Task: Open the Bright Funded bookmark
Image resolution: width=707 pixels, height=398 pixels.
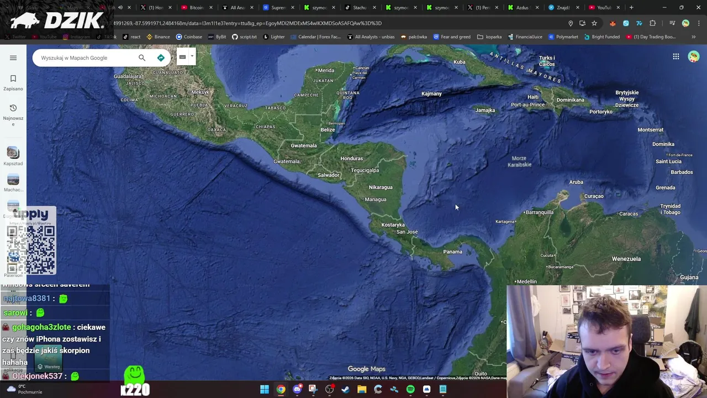Action: 602,37
